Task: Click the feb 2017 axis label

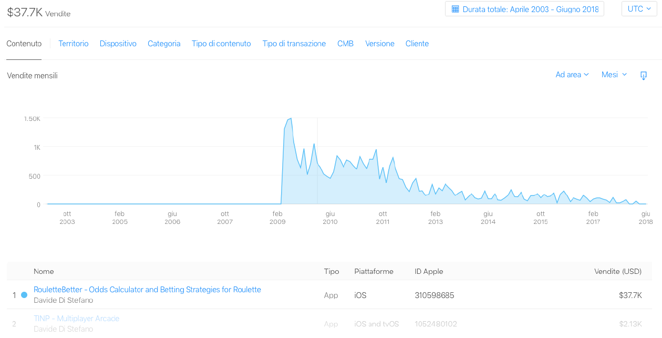Action: coord(593,218)
